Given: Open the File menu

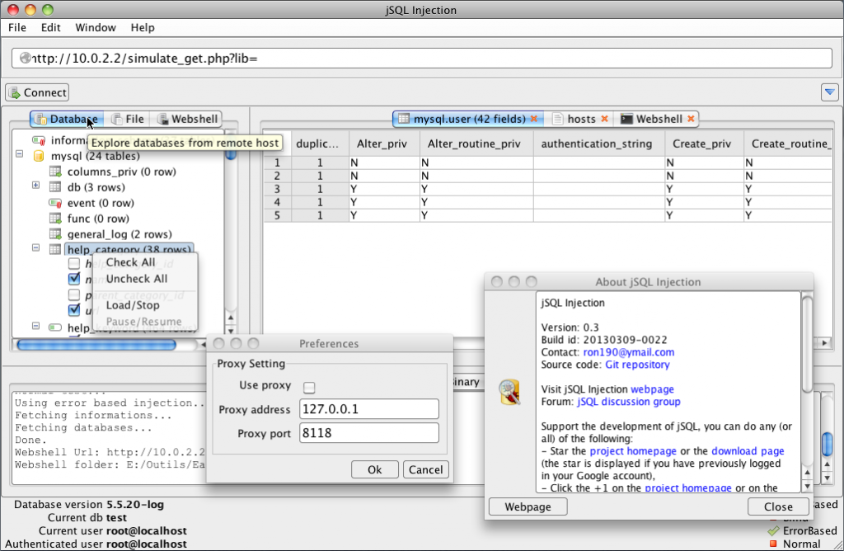Looking at the screenshot, I should (x=16, y=27).
